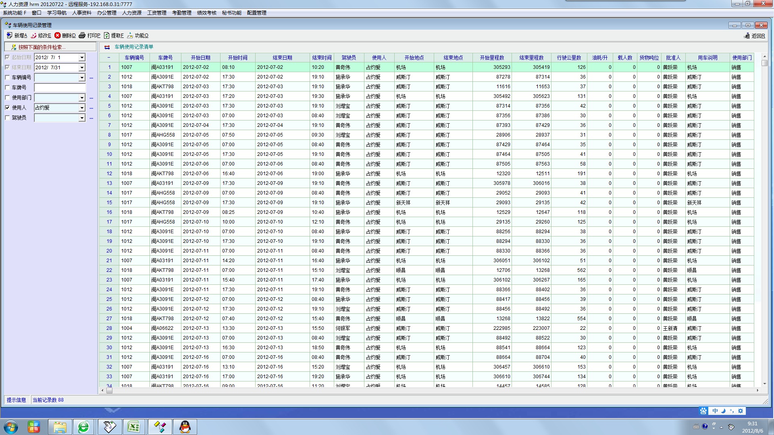This screenshot has height=435, width=774.
Task: Click the 返回R return icon
Action: pos(747,36)
